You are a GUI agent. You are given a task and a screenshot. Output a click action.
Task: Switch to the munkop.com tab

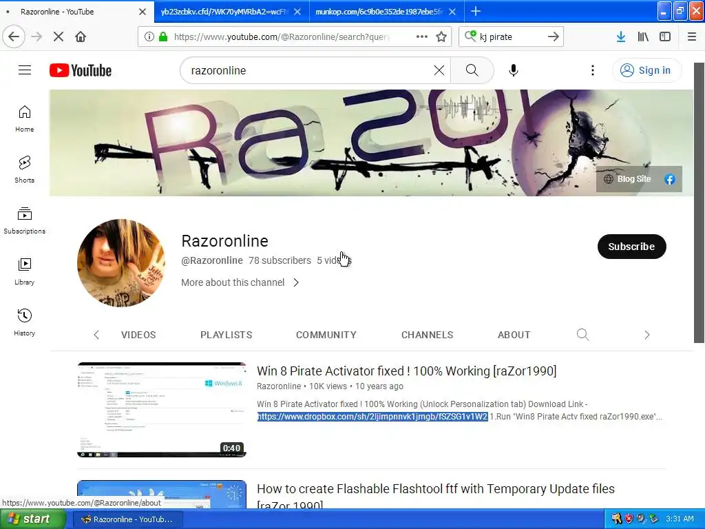pyautogui.click(x=379, y=12)
